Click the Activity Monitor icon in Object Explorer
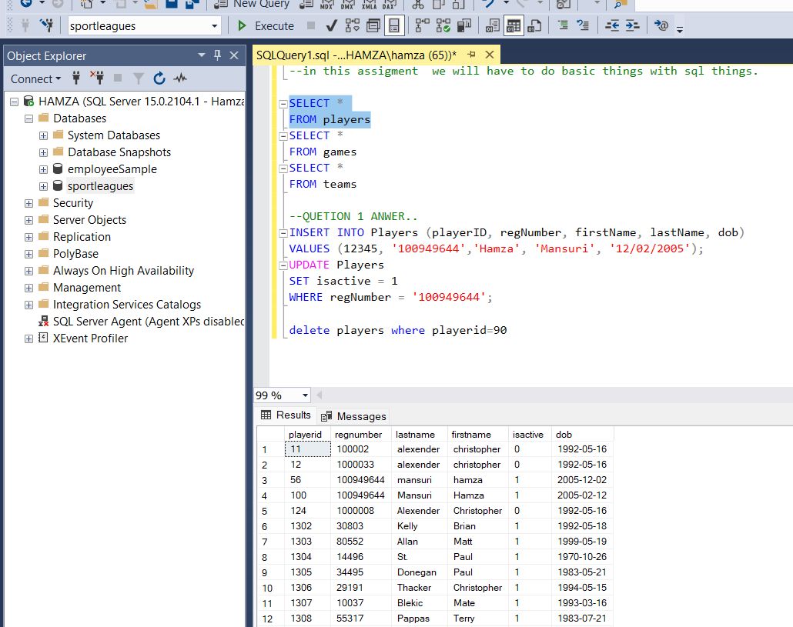793x627 pixels. coord(180,78)
